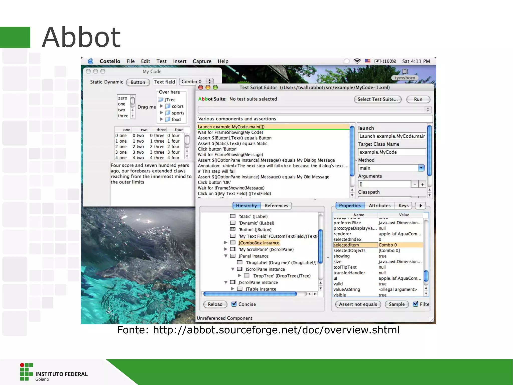Toggle the Filter checkbox
Image resolution: width=513 pixels, height=385 pixels.
(415, 304)
